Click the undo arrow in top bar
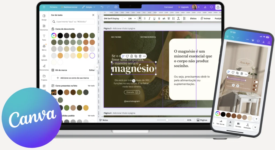275x150 pixels. click(102, 7)
